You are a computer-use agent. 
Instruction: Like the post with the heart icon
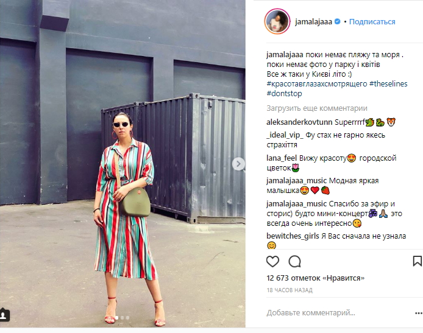(x=272, y=261)
